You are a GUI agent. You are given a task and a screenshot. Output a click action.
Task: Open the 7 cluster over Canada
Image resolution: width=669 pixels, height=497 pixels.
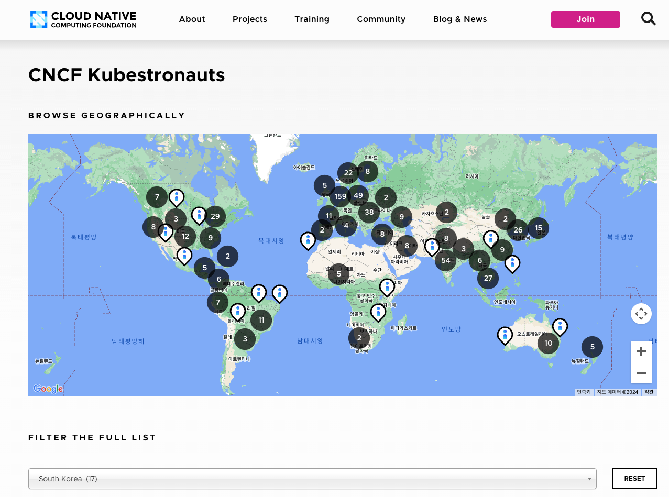[157, 197]
